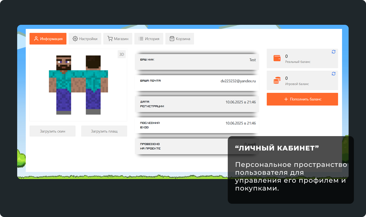Screen dimensions: 366x217
Task: Go to the История tab
Action: [x=149, y=39]
